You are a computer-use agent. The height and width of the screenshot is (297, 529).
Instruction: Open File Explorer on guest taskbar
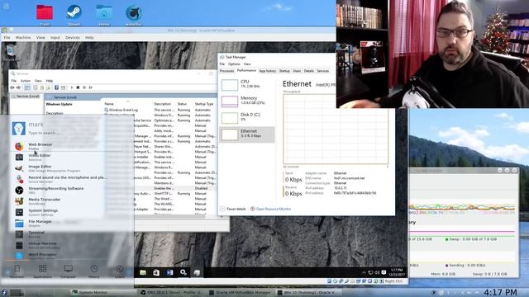pyautogui.click(x=143, y=272)
